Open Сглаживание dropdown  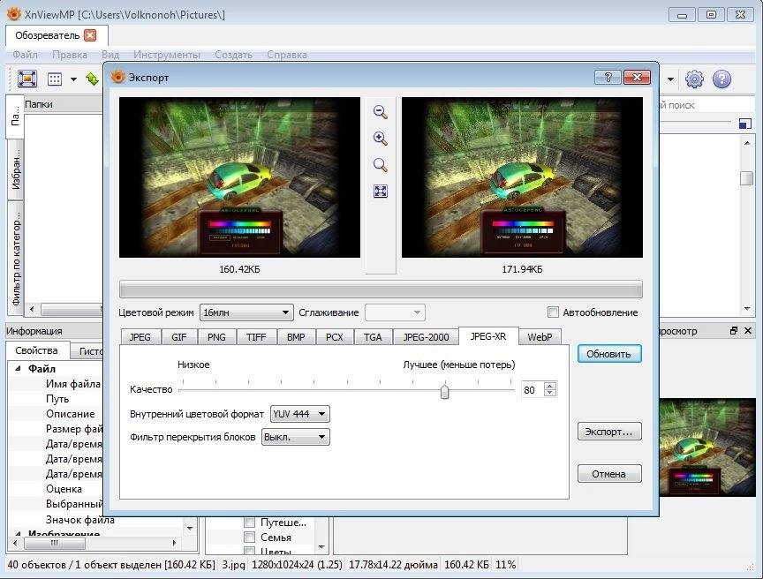click(395, 312)
